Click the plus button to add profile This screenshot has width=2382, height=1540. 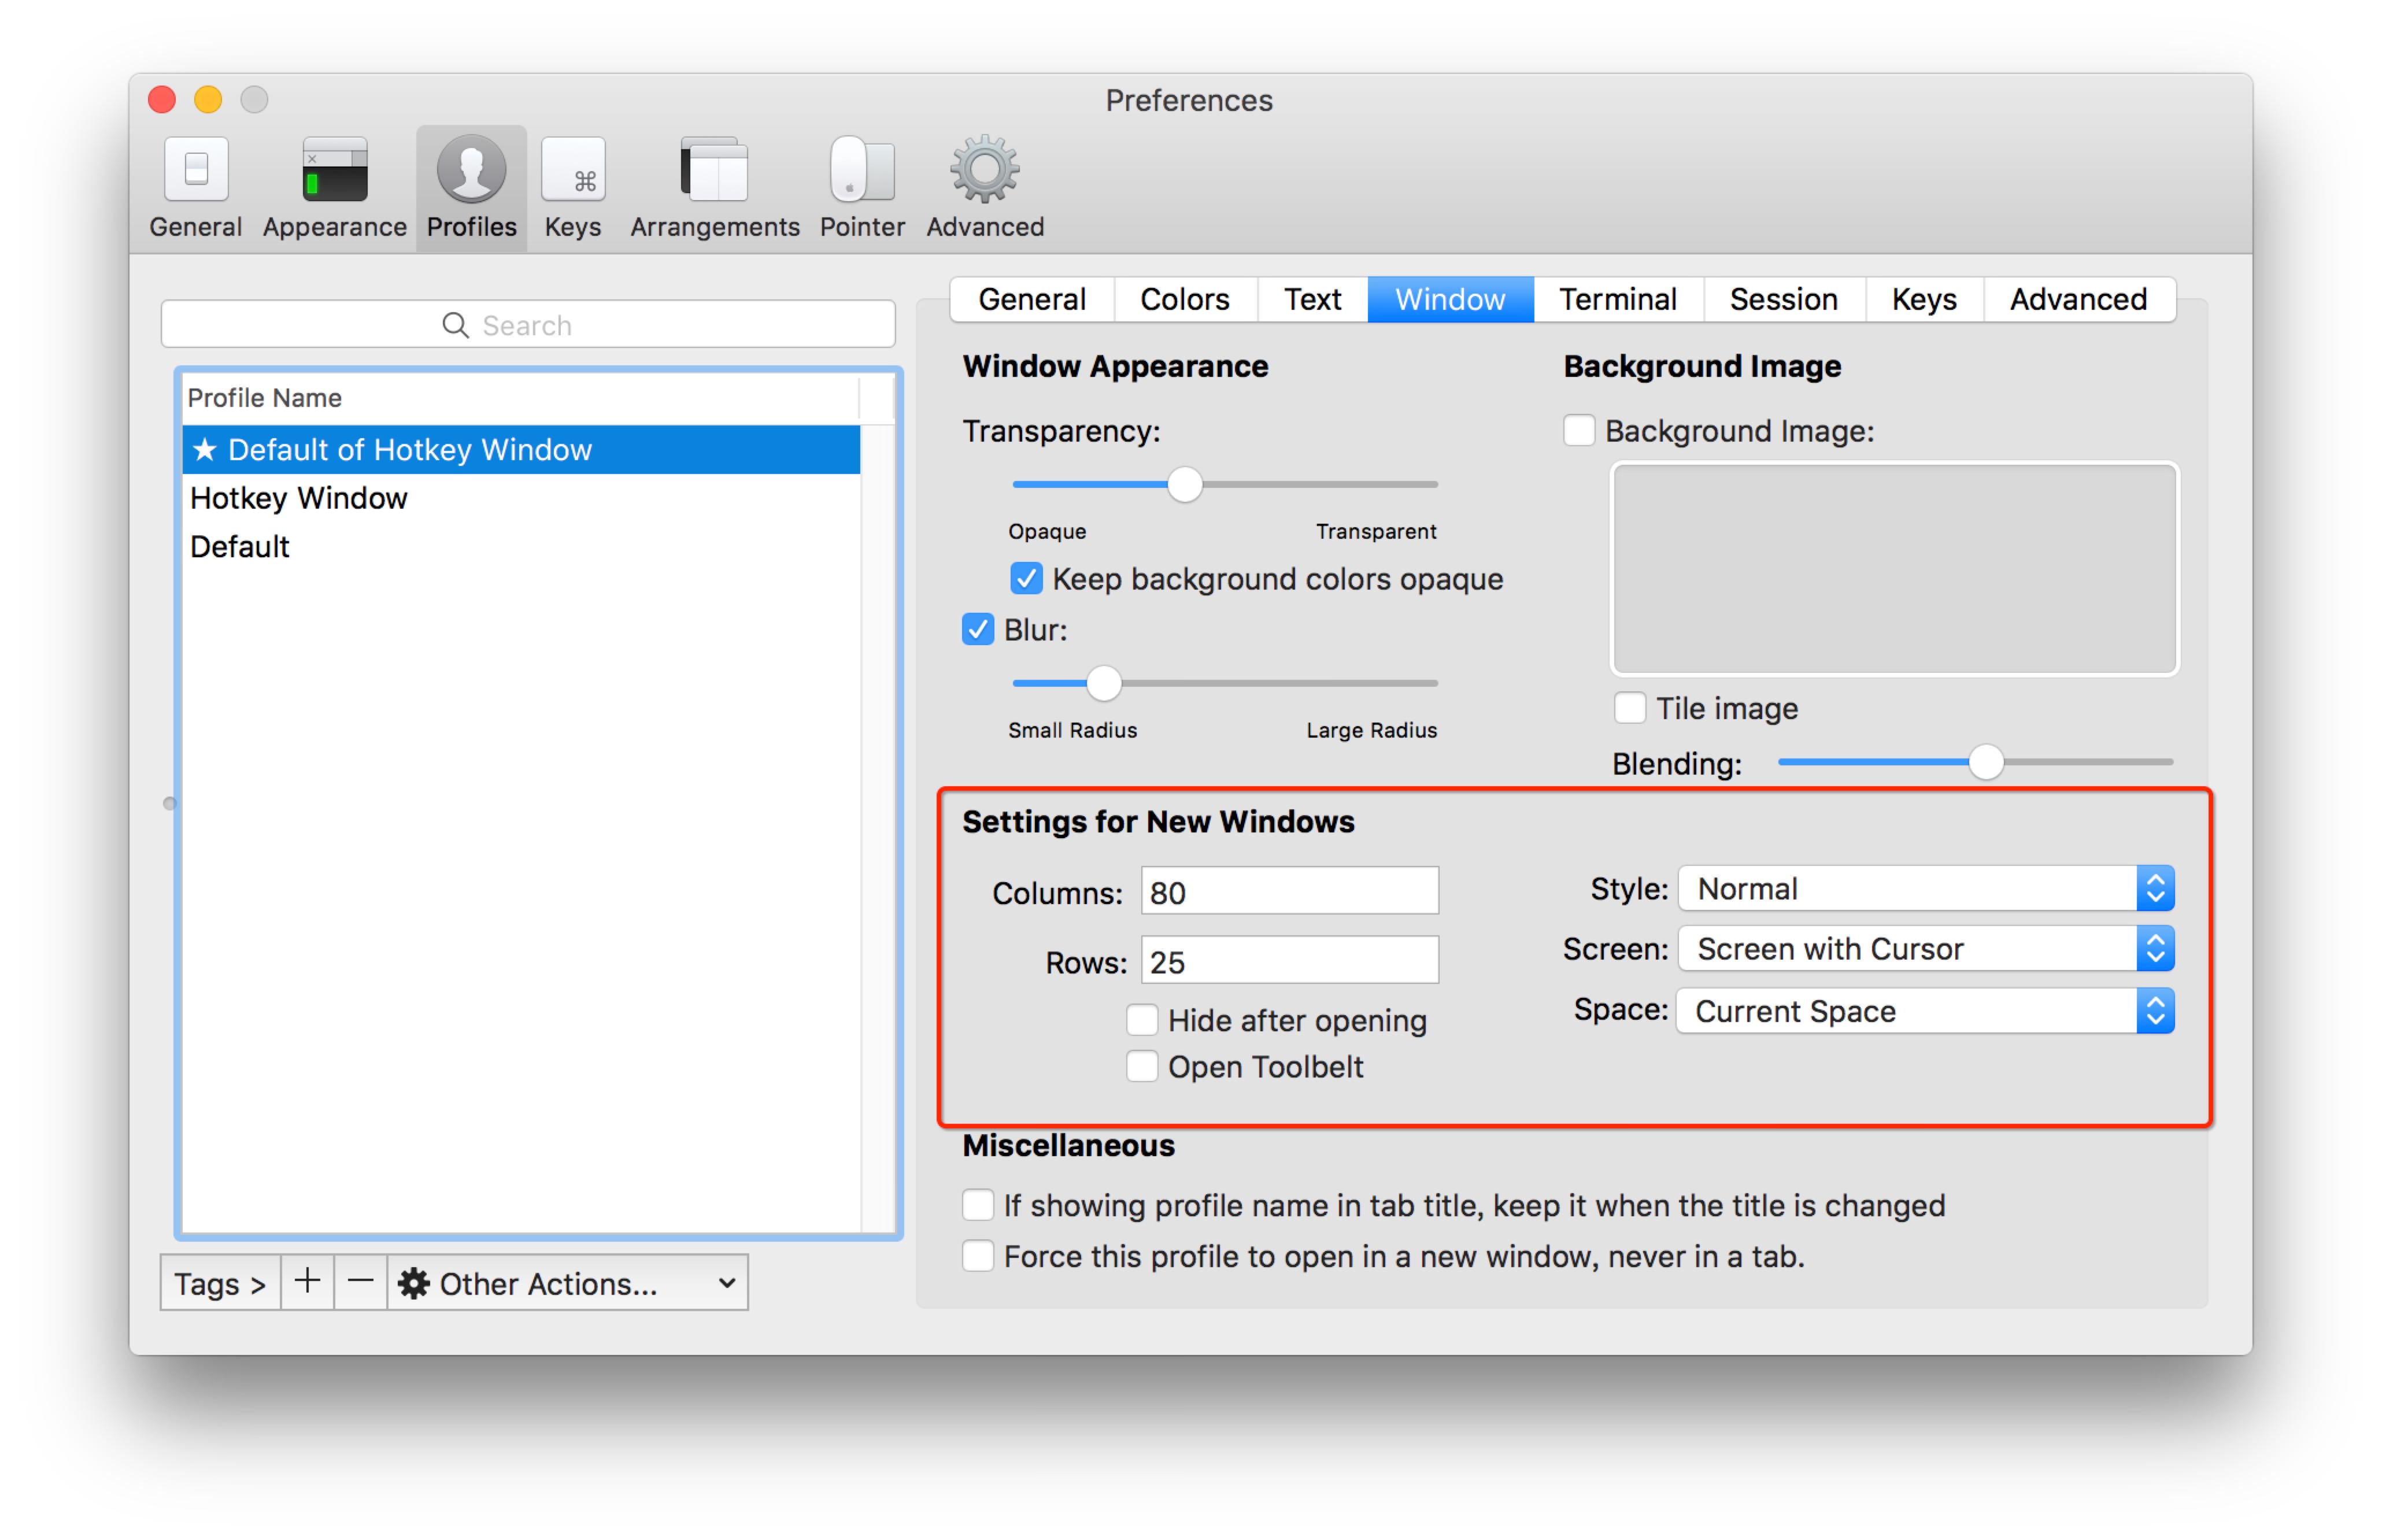307,1281
